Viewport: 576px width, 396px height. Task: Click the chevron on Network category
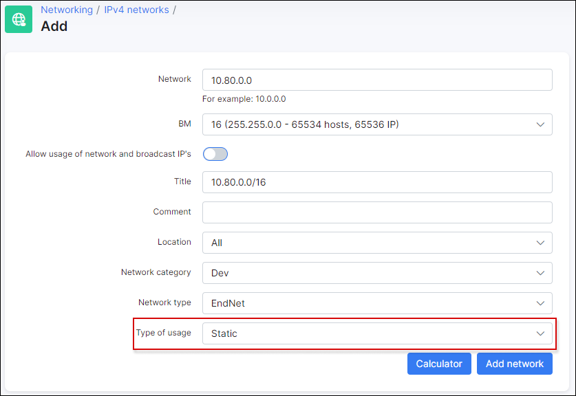pyautogui.click(x=540, y=273)
